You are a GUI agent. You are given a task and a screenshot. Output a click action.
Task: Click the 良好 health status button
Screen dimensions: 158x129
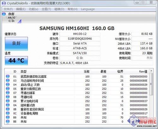click(x=16, y=44)
